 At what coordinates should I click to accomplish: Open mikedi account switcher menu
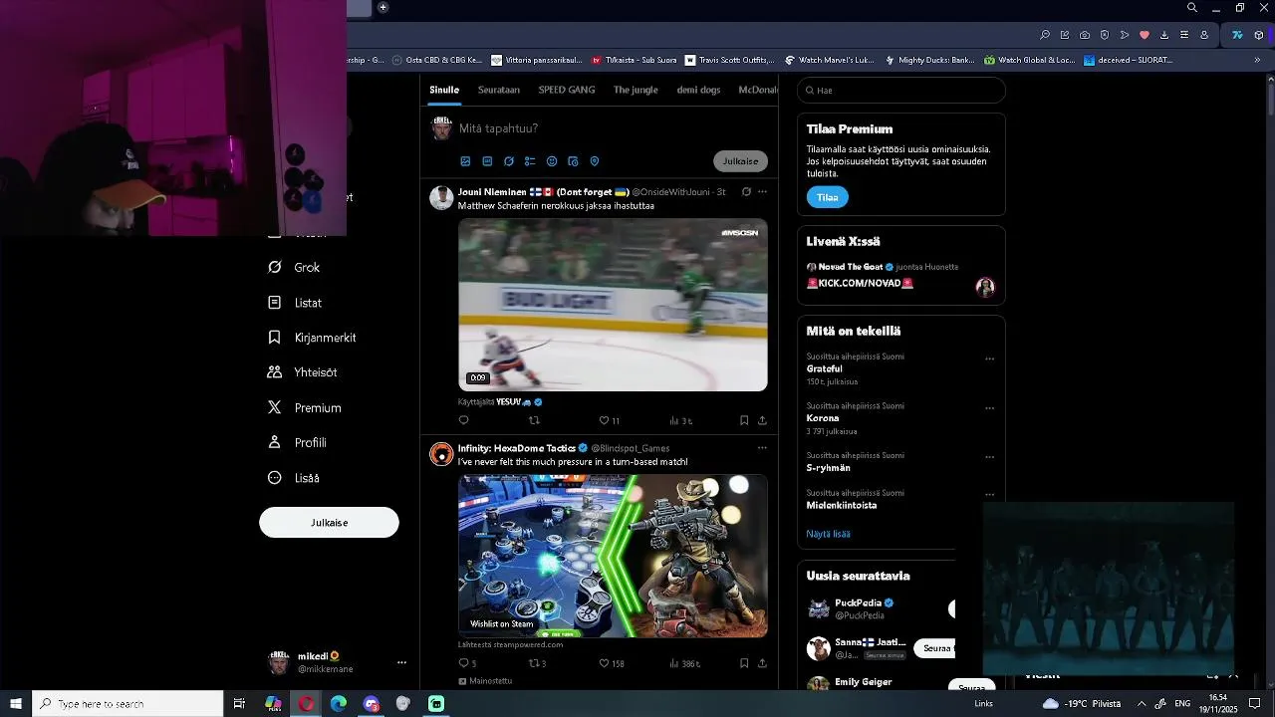(x=329, y=662)
